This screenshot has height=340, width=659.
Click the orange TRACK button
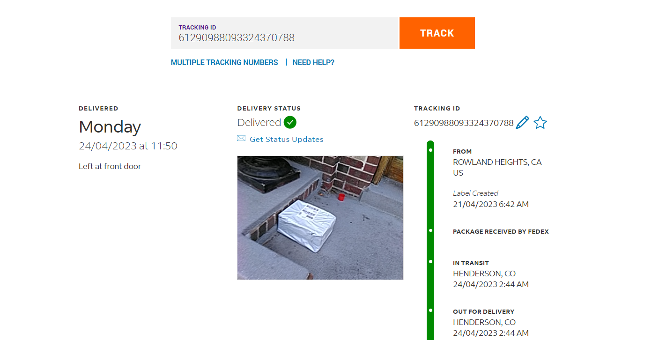click(x=437, y=33)
